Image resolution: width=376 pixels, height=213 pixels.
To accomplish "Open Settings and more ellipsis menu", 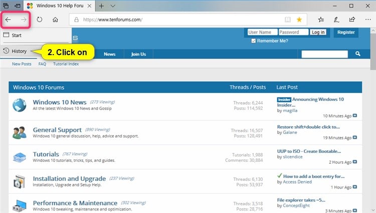I will (x=368, y=20).
